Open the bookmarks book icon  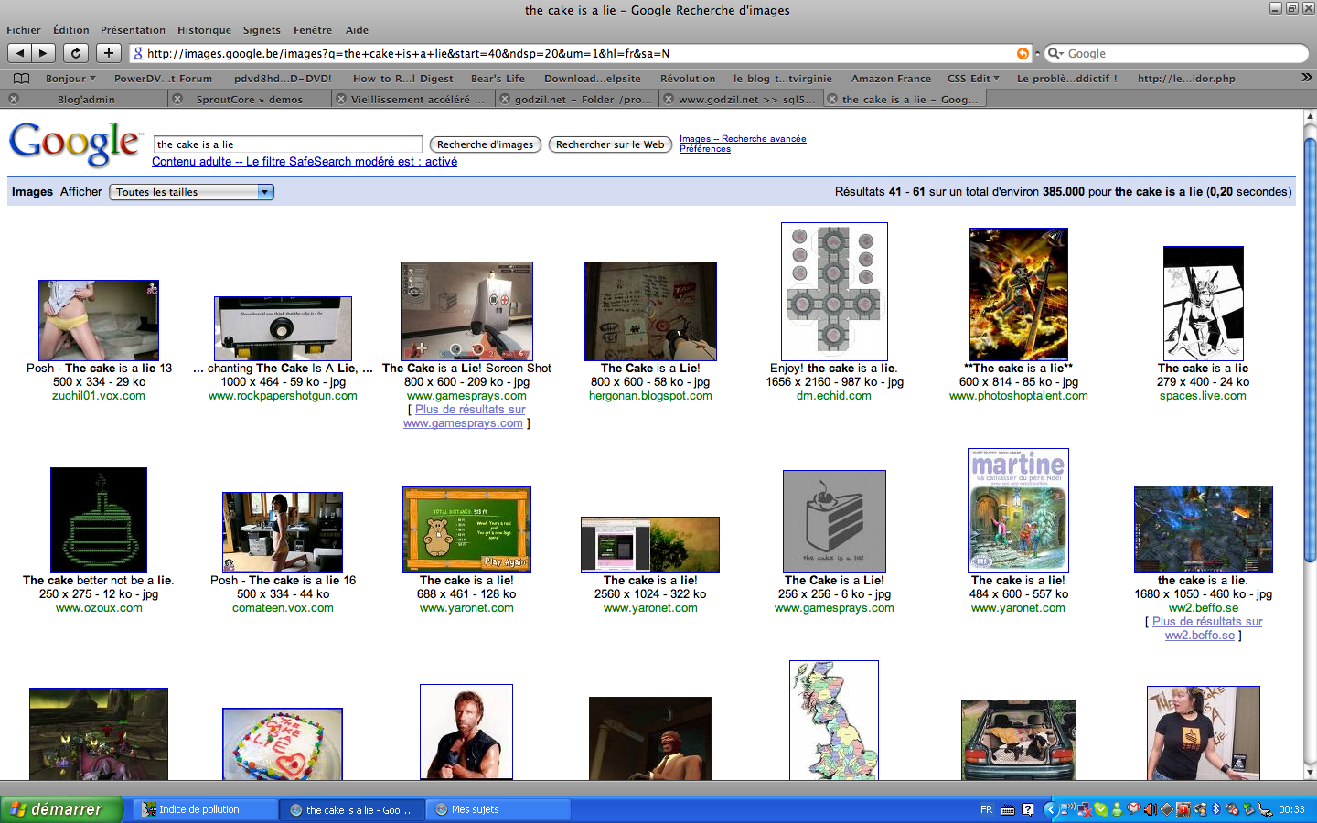coord(22,79)
